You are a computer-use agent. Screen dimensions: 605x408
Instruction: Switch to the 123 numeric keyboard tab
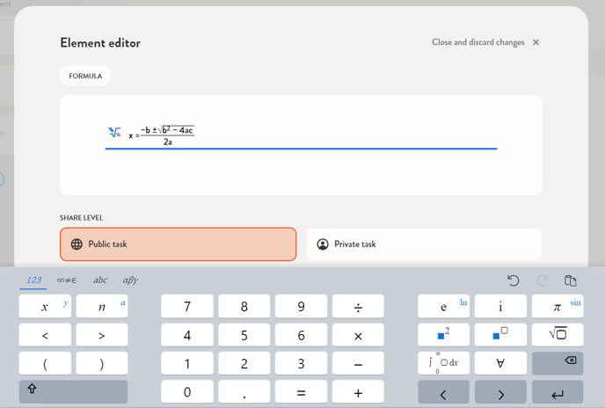point(33,280)
